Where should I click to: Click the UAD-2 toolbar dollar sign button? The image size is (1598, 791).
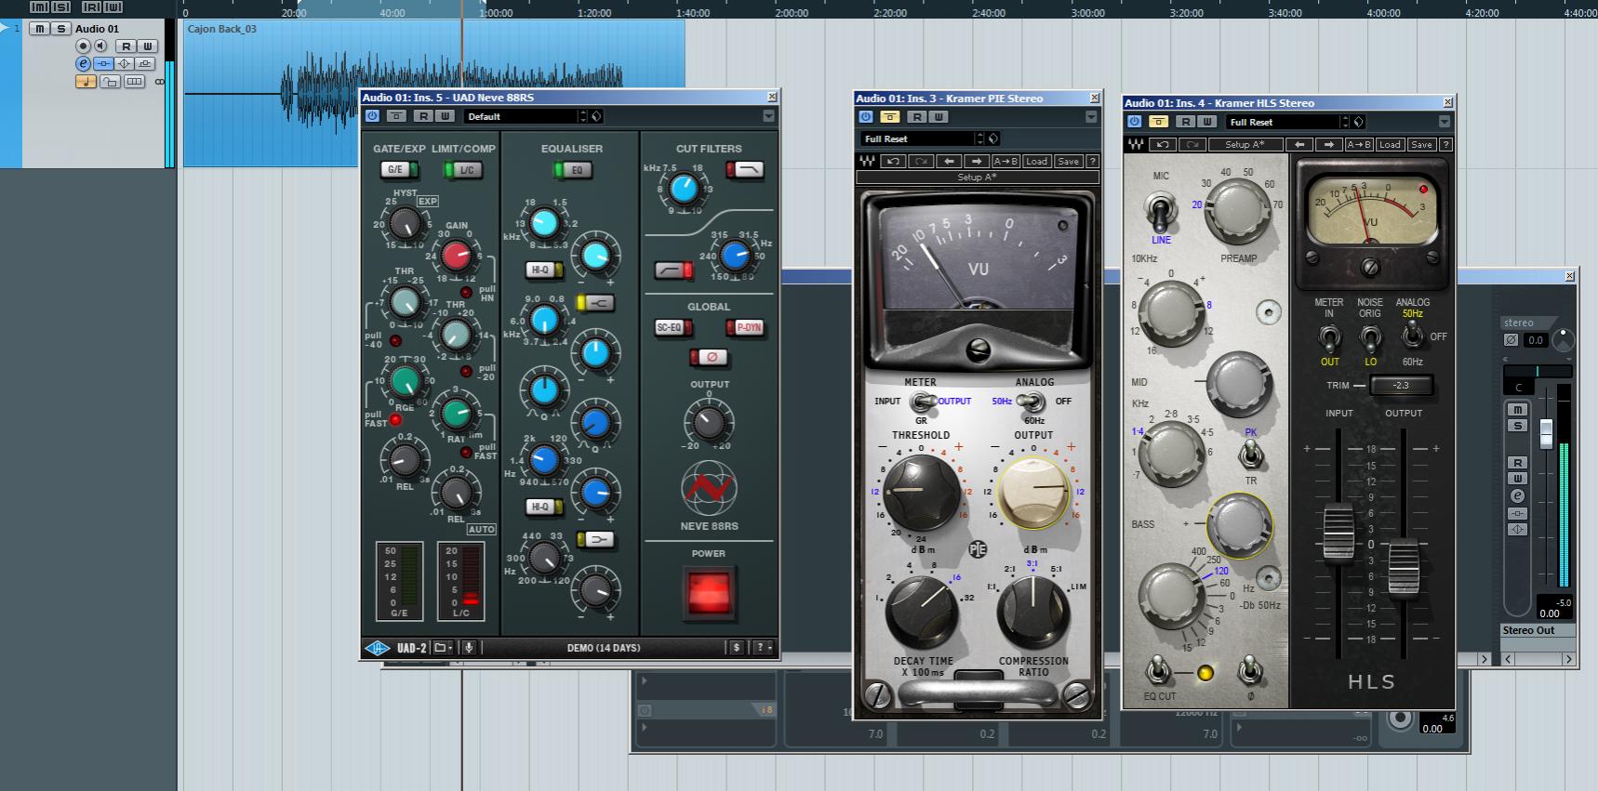[x=737, y=647]
